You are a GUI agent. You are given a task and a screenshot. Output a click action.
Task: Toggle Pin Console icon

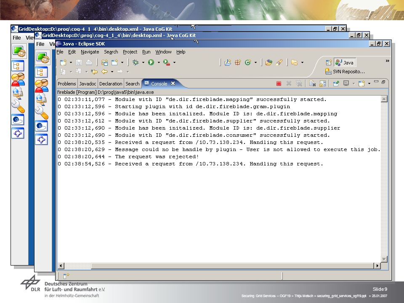336,83
